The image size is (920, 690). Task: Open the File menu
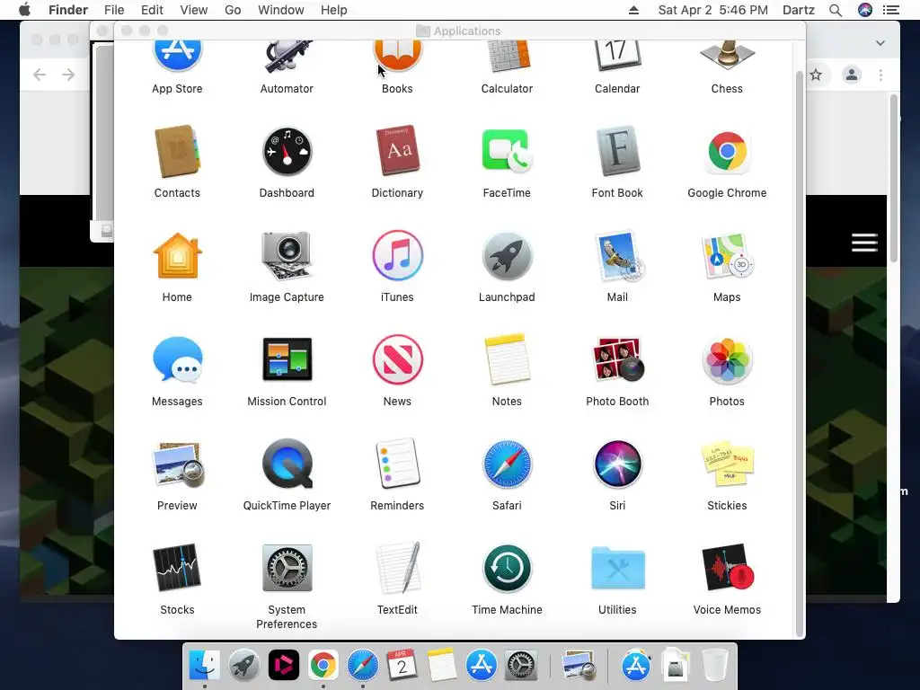tap(114, 10)
